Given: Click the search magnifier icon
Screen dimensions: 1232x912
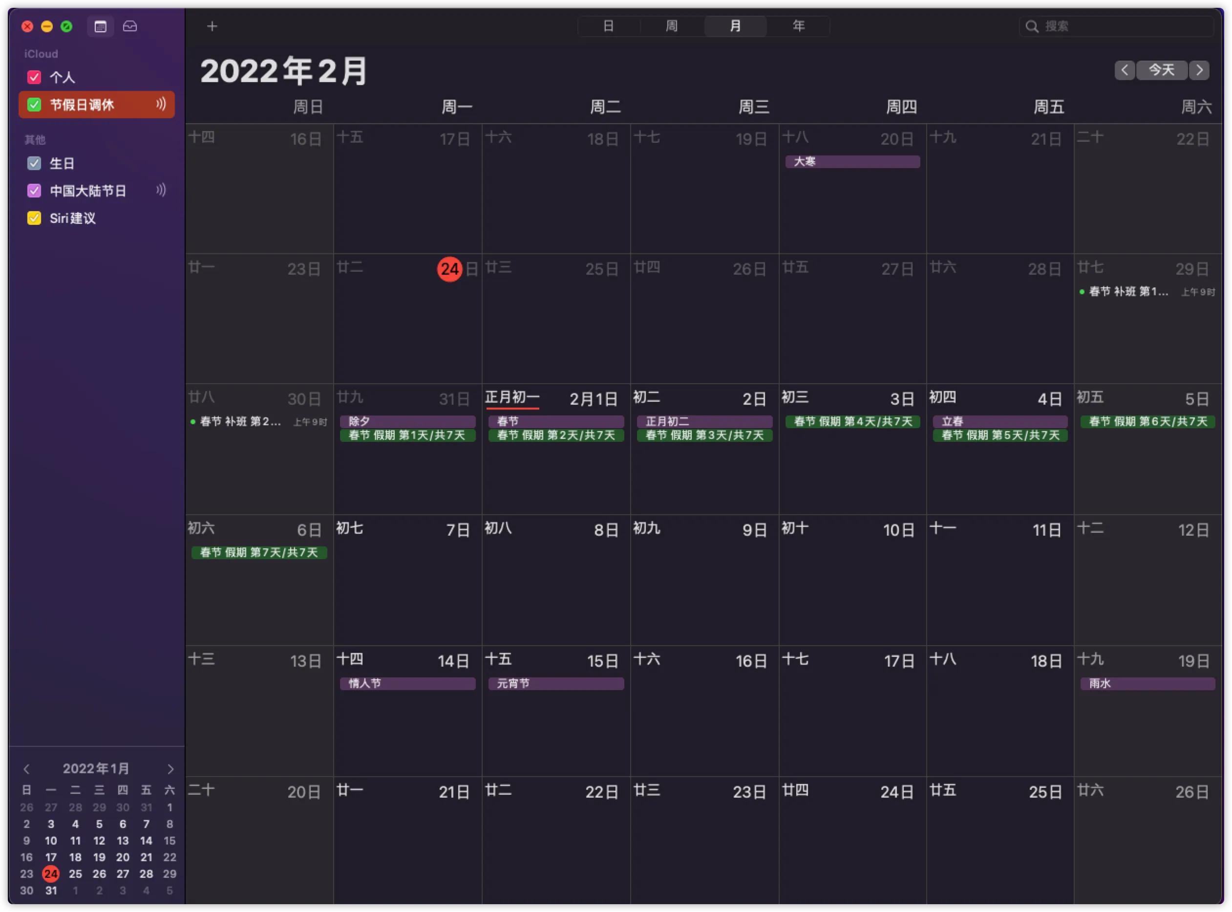Looking at the screenshot, I should point(1032,26).
